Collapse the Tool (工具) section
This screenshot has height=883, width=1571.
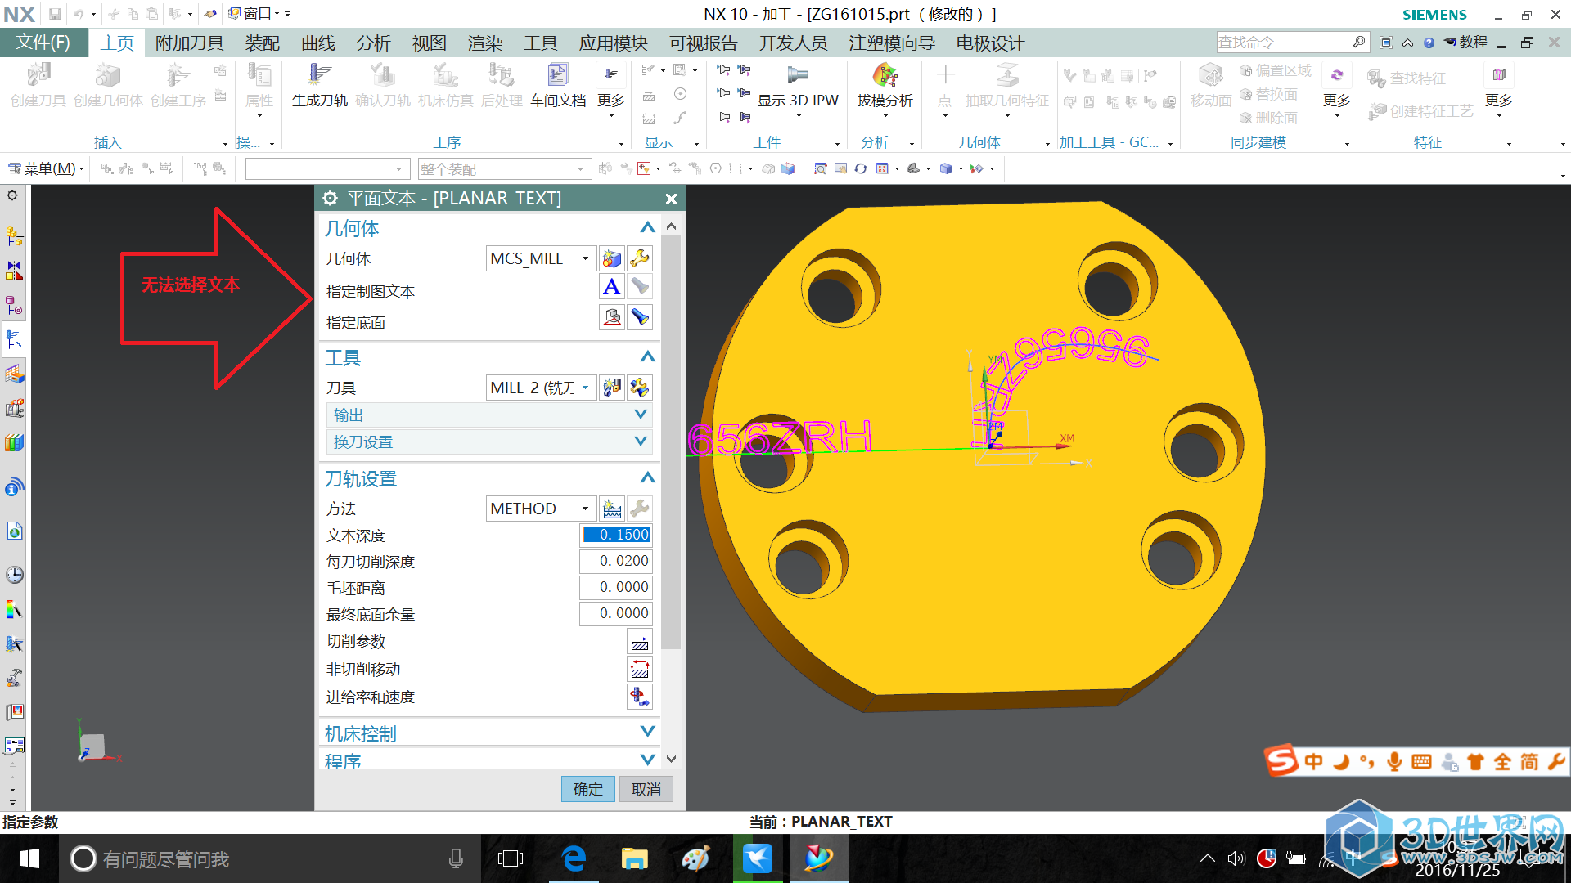(647, 357)
